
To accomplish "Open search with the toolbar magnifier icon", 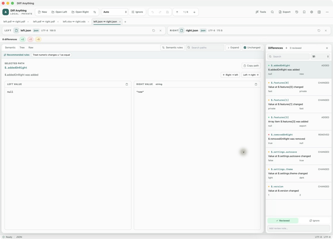I will (272, 12).
